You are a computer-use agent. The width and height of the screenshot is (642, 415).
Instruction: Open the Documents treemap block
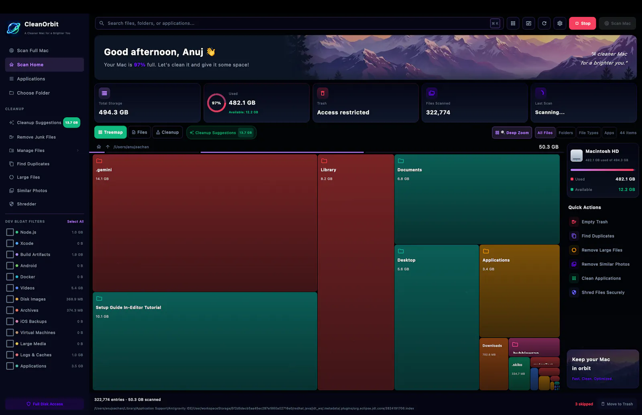(x=477, y=199)
